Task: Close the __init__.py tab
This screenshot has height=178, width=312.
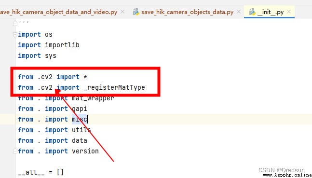Action: (289, 12)
